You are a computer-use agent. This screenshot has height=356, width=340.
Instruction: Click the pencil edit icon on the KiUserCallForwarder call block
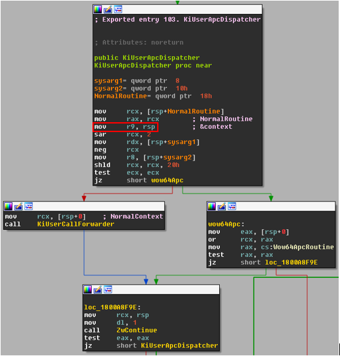tap(18, 206)
